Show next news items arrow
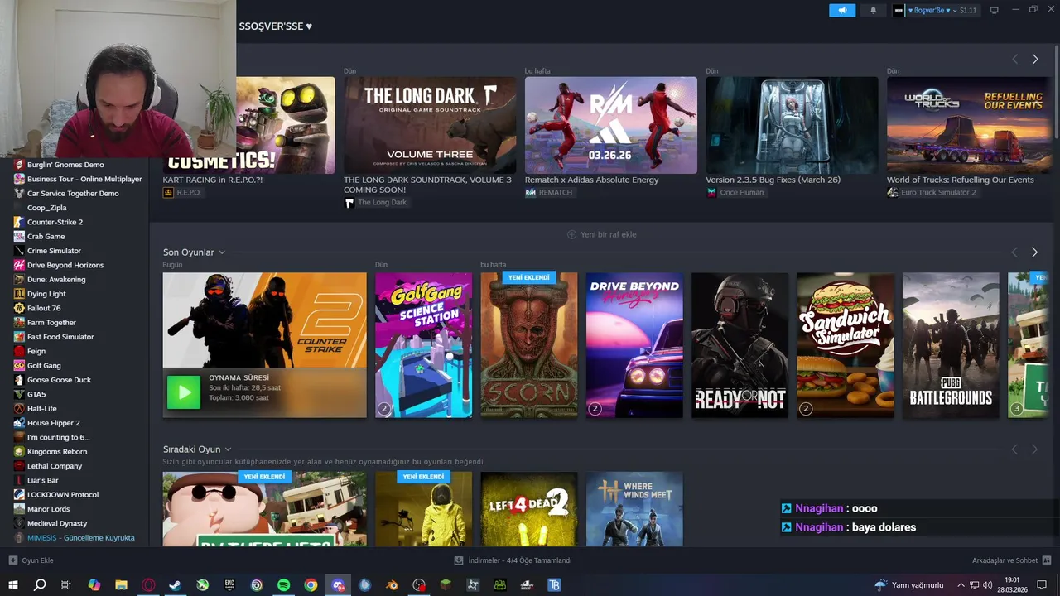 (x=1034, y=60)
